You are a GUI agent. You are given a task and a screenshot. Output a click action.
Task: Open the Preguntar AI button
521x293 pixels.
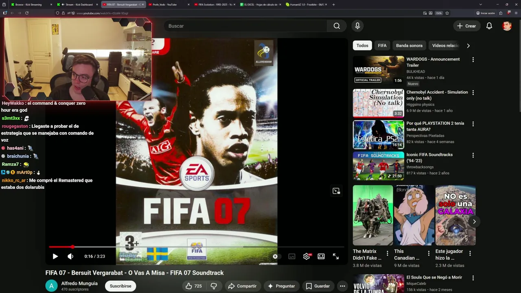[281, 286]
